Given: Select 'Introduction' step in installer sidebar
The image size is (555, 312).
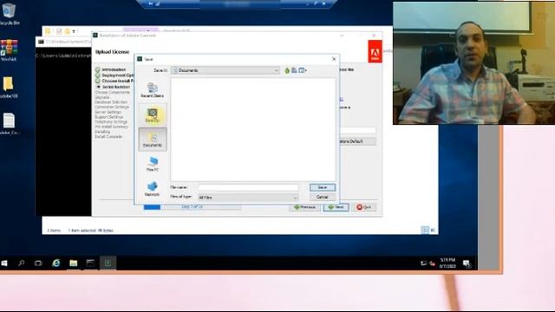Looking at the screenshot, I should pyautogui.click(x=114, y=69).
